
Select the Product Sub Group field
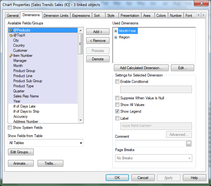tap(43, 81)
